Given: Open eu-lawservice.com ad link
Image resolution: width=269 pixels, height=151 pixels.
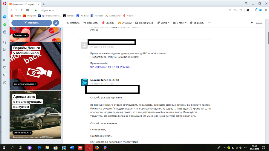Looking at the screenshot, I should tap(25, 84).
